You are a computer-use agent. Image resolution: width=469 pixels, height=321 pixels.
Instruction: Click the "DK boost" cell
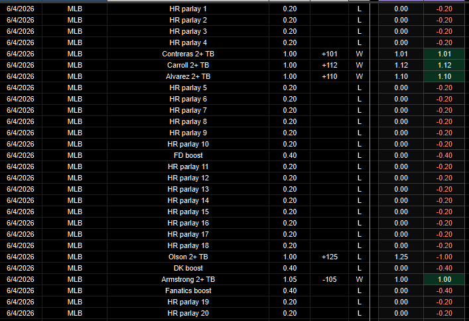click(188, 268)
